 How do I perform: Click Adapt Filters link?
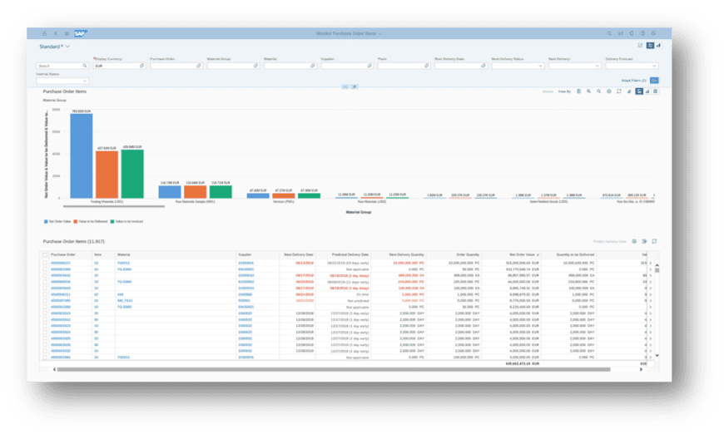634,80
